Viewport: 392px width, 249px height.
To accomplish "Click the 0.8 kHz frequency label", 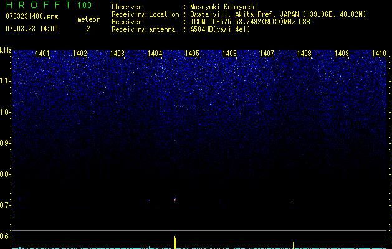I will 5,174.
